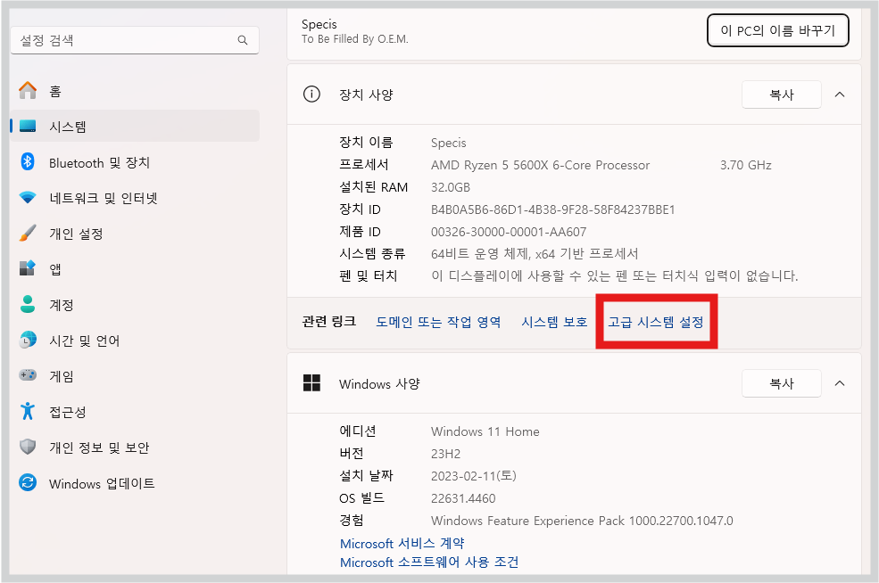This screenshot has width=879, height=583.
Task: Select 시스템 in the sidebar
Action: 135,126
